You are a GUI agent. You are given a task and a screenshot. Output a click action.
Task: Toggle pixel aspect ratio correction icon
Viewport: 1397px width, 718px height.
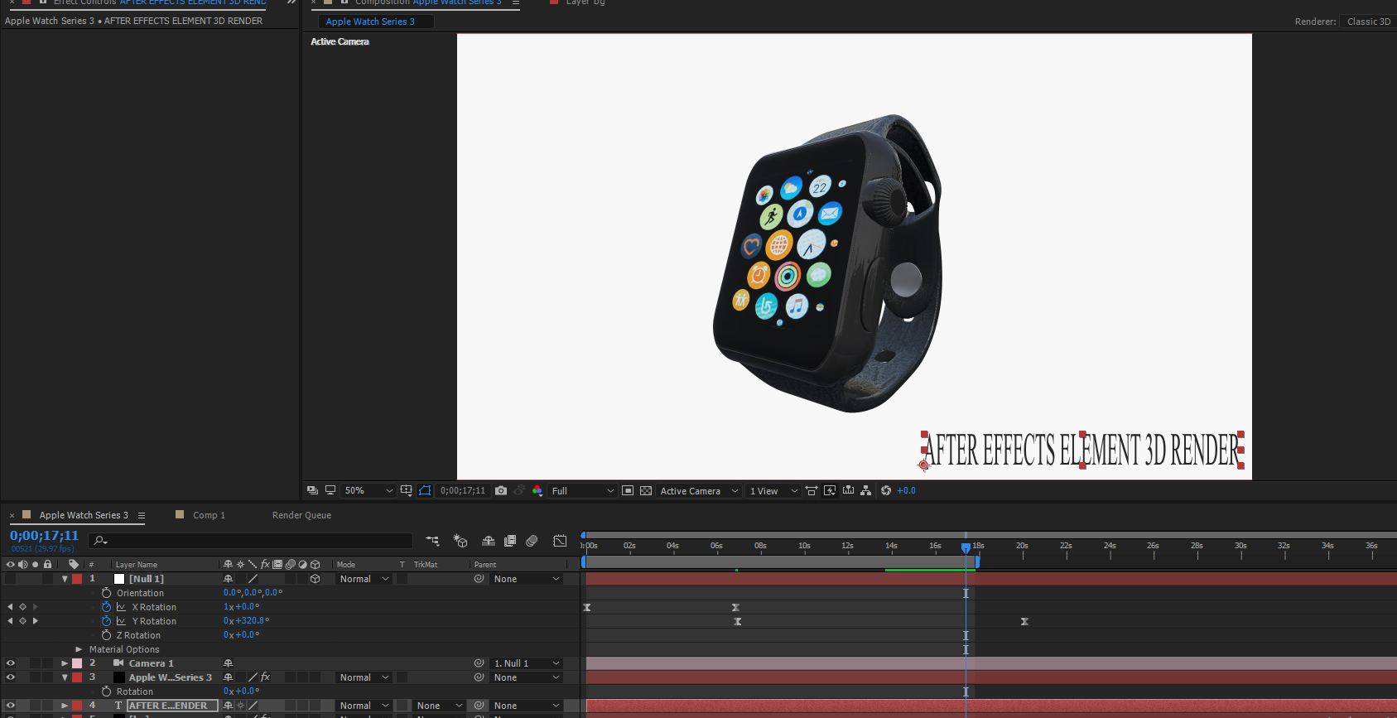(x=812, y=490)
